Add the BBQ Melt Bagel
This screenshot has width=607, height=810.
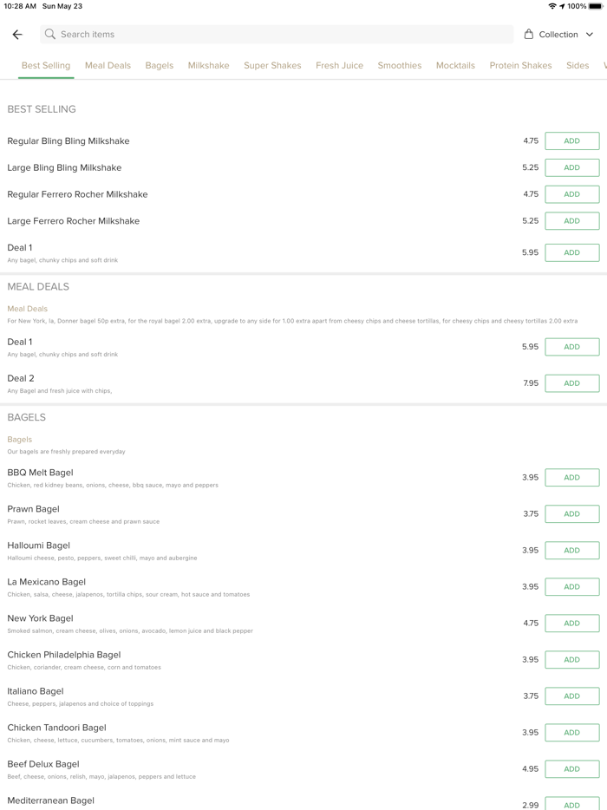tap(571, 478)
